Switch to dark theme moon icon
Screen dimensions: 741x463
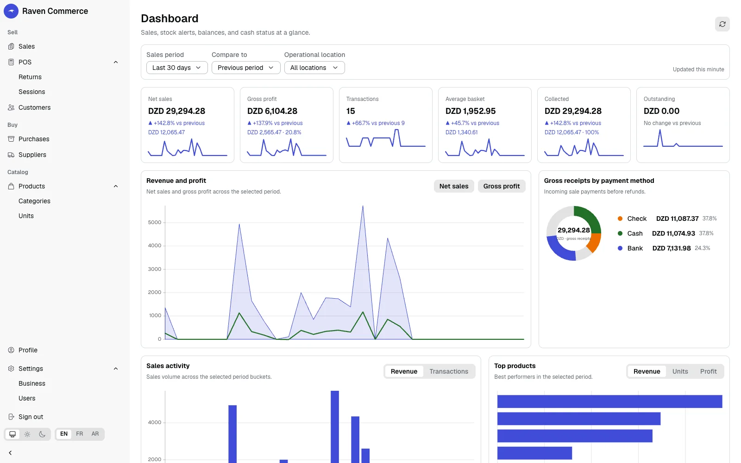(x=42, y=434)
